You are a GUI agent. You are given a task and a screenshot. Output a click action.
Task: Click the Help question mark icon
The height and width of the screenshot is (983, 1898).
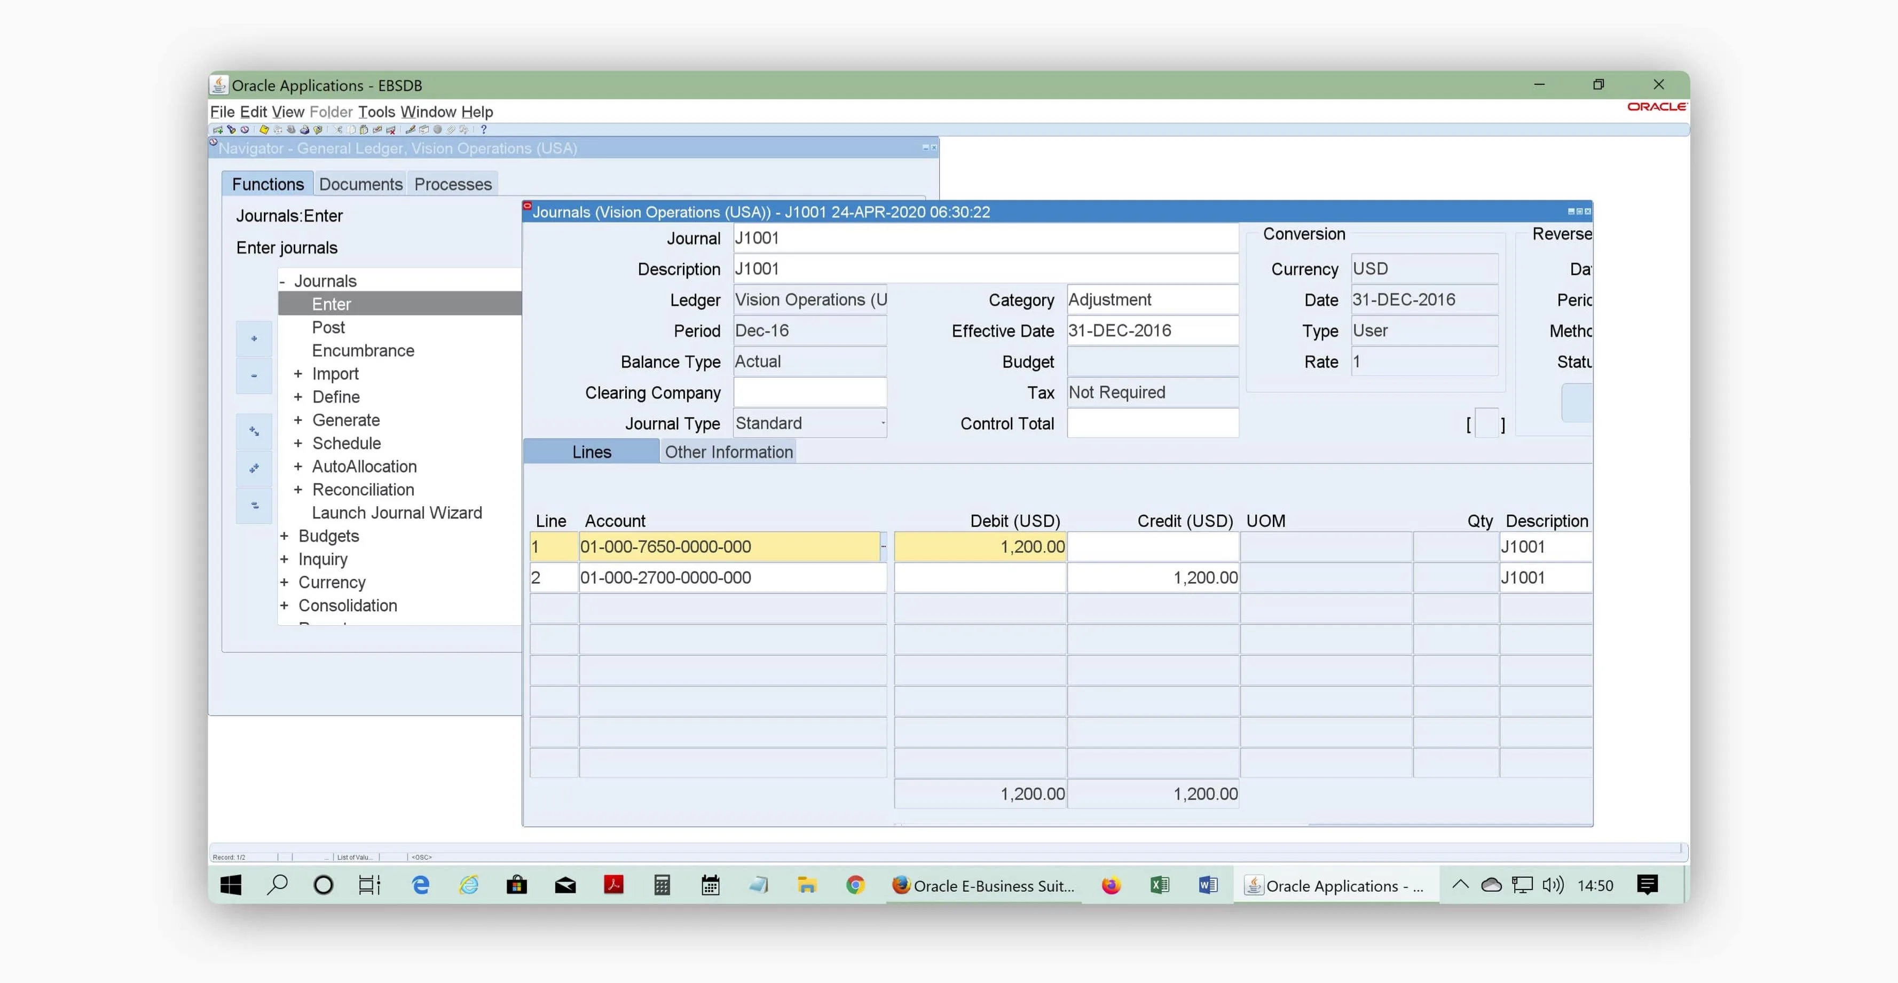[483, 130]
